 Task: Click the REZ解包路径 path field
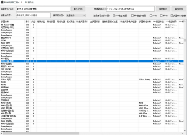tap(130, 9)
